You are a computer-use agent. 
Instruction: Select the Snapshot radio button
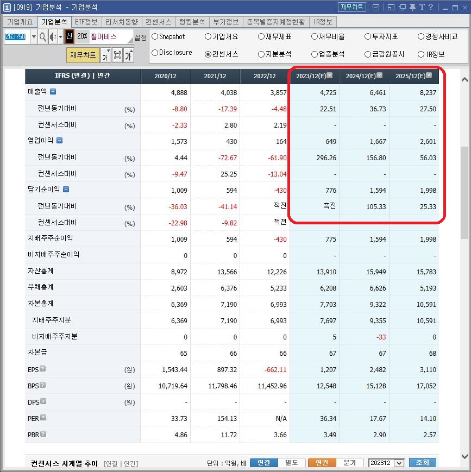(x=155, y=37)
